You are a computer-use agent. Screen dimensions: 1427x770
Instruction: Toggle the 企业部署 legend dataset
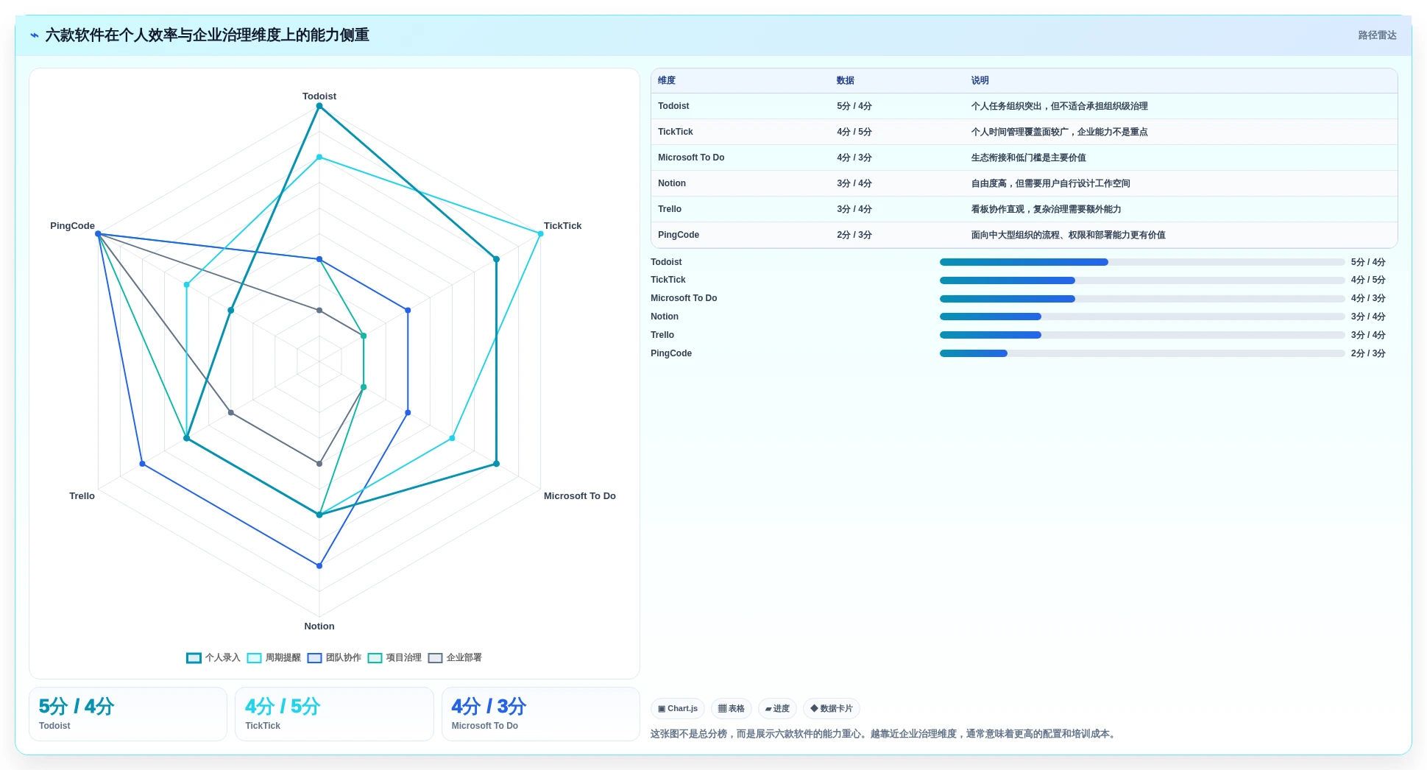coord(455,657)
